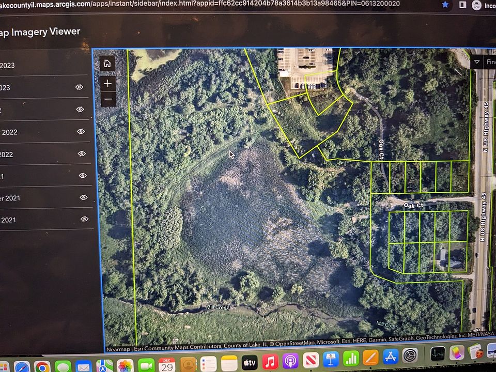Click the browser address bar URL
Viewport: 496px width, 372px height.
(x=200, y=5)
